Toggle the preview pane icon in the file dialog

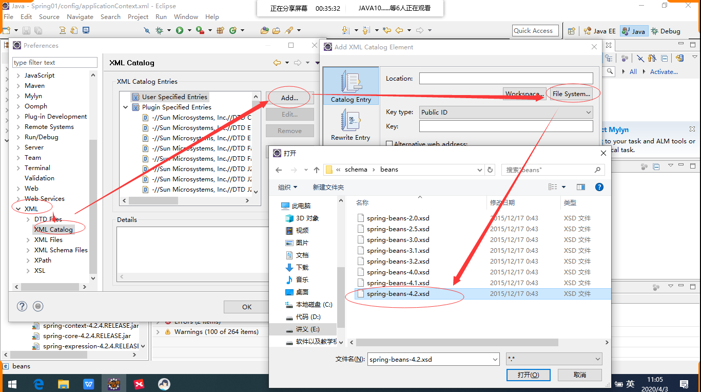point(581,187)
